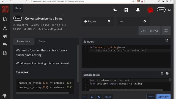Screen dimensions: 176x99
Task: Click the browser address bar URL
Action: point(58,1)
